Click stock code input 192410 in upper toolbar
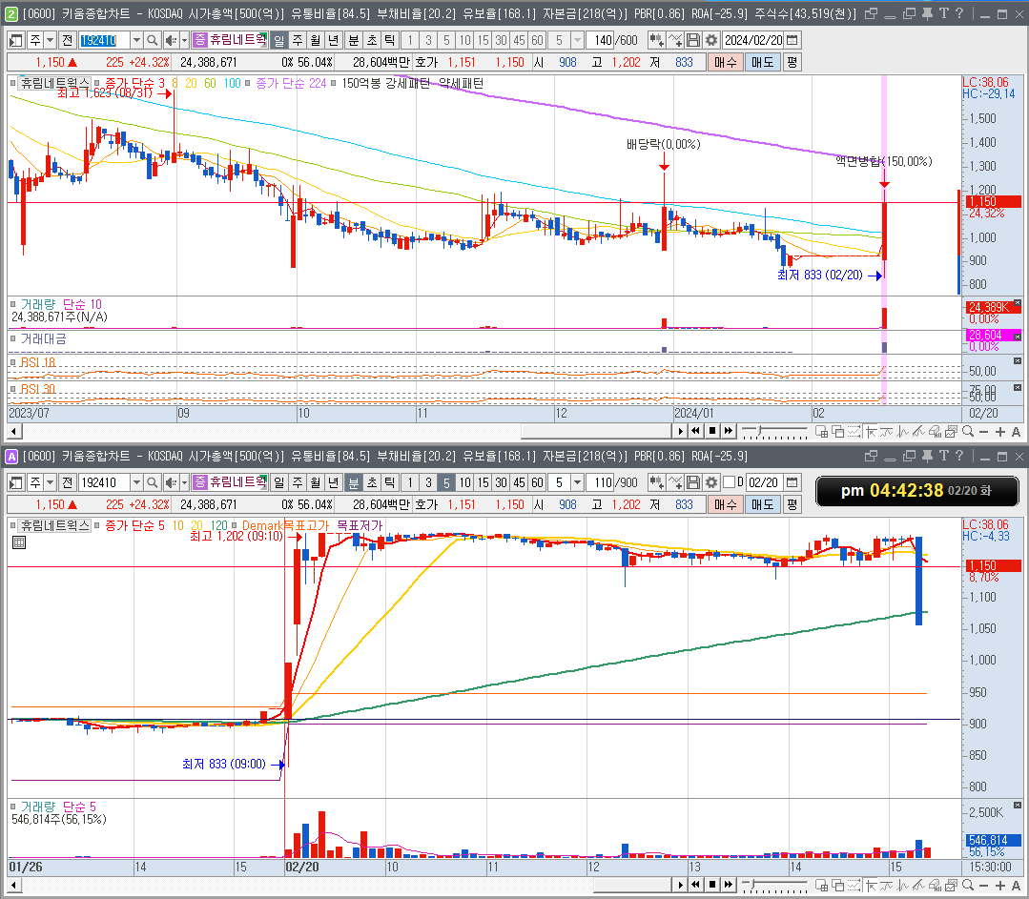Viewport: 1029px width, 899px height. (x=104, y=41)
